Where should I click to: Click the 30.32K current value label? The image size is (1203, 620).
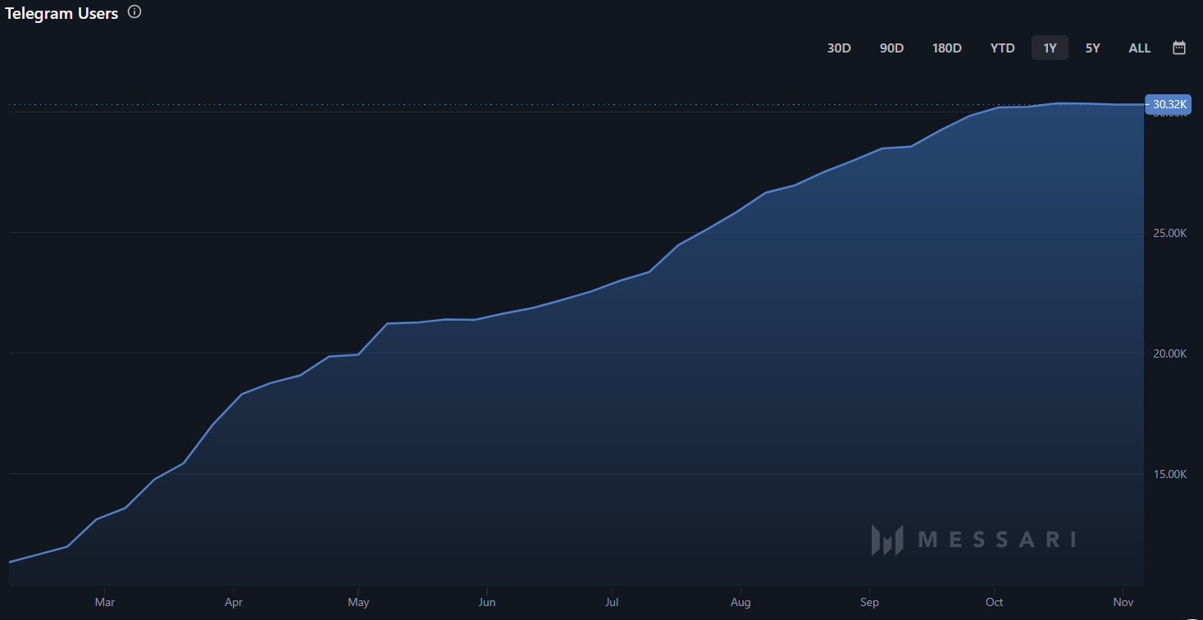pyautogui.click(x=1169, y=104)
